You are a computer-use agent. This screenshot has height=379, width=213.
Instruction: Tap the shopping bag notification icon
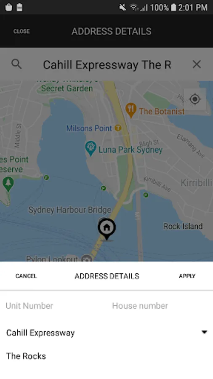(9, 7)
